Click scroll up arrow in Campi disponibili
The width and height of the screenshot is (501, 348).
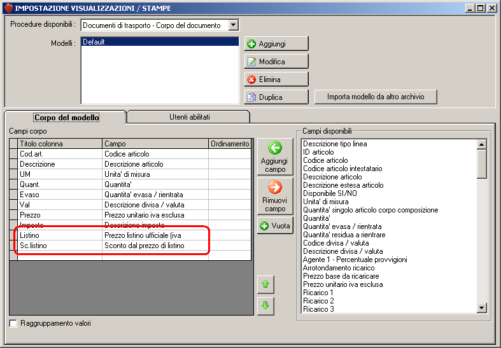tap(481, 144)
